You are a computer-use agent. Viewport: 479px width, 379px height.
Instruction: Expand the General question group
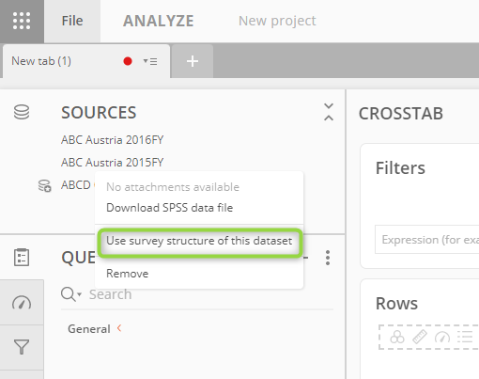click(95, 329)
